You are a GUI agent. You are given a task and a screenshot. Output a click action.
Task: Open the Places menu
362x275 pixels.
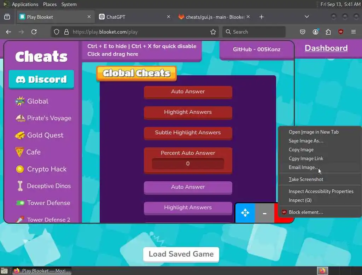(50, 4)
